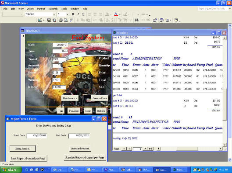Click the red font color swatch

pyautogui.click(x=116, y=14)
